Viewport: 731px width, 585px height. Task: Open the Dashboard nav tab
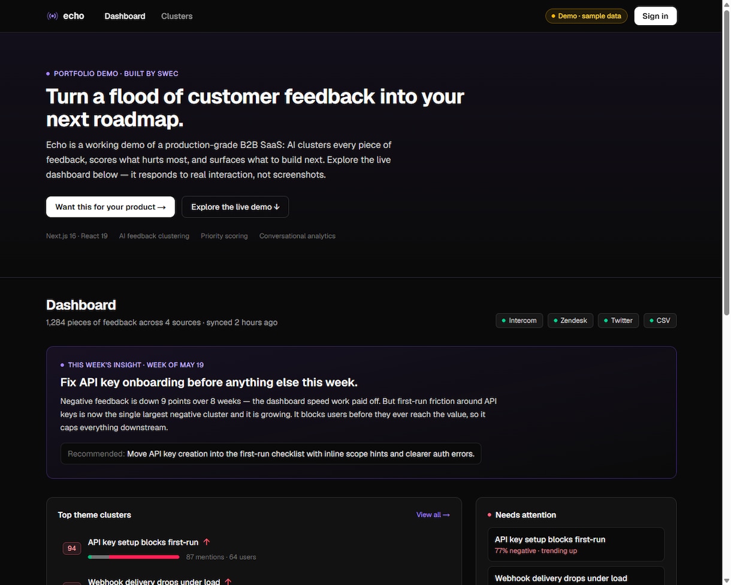125,16
